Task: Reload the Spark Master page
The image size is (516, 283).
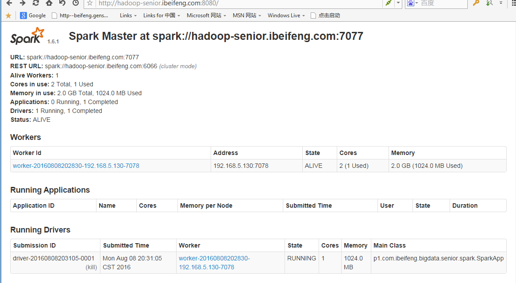Action: (x=36, y=3)
